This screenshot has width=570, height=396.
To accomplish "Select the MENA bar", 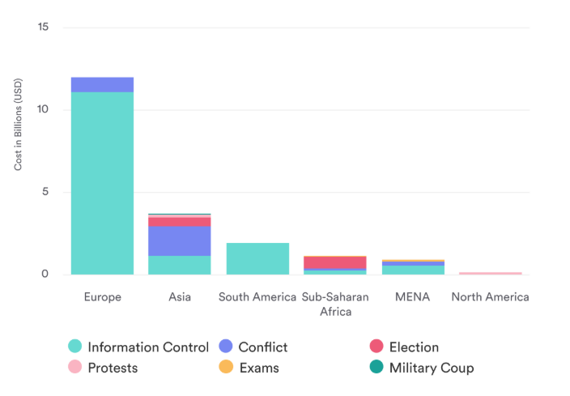I will pos(413,269).
